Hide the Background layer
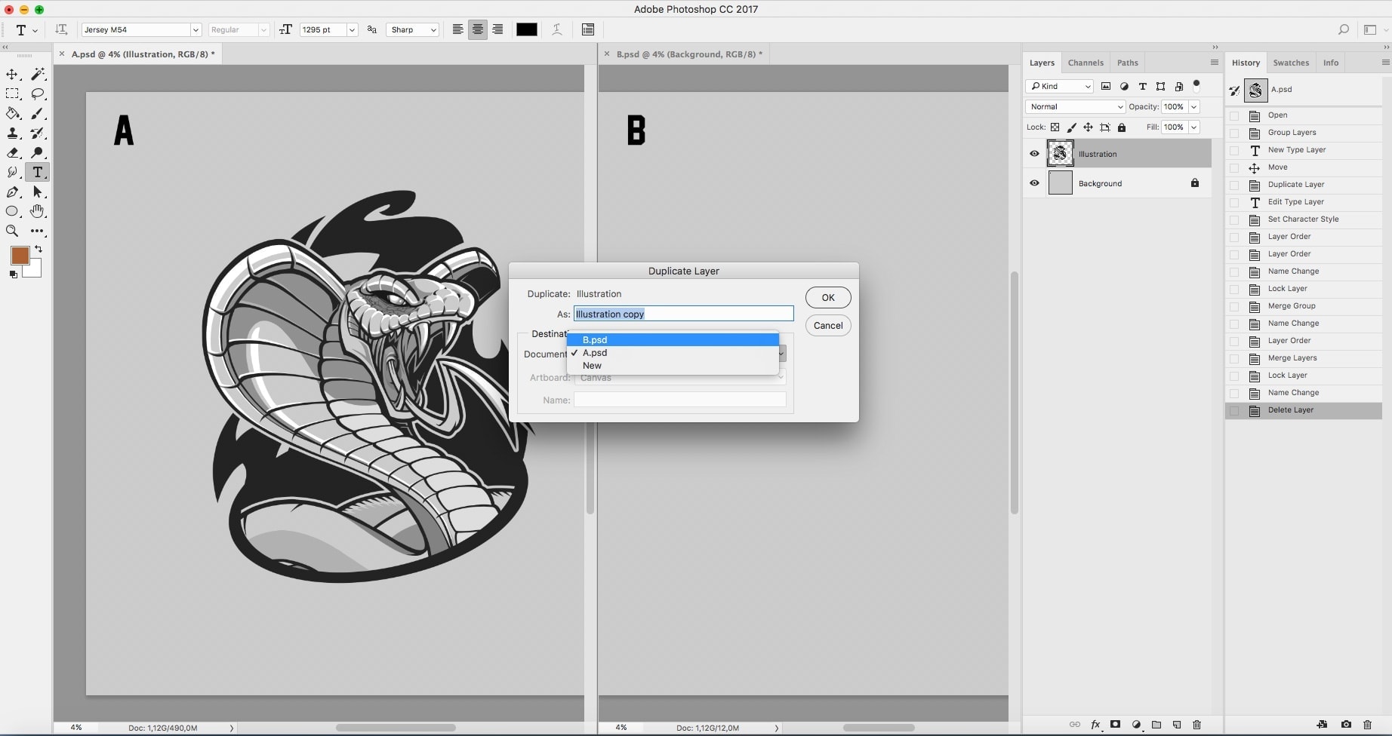Image resolution: width=1392 pixels, height=736 pixels. pyautogui.click(x=1034, y=183)
